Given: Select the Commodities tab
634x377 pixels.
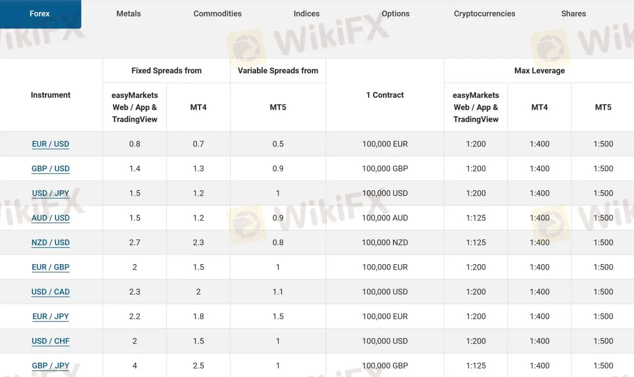Looking at the screenshot, I should click(x=217, y=14).
